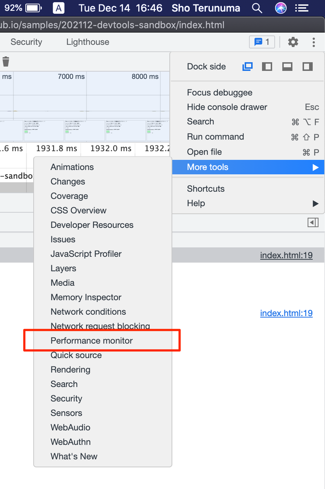Image resolution: width=325 pixels, height=489 pixels.
Task: Choose Open file menu item
Action: pos(248,152)
